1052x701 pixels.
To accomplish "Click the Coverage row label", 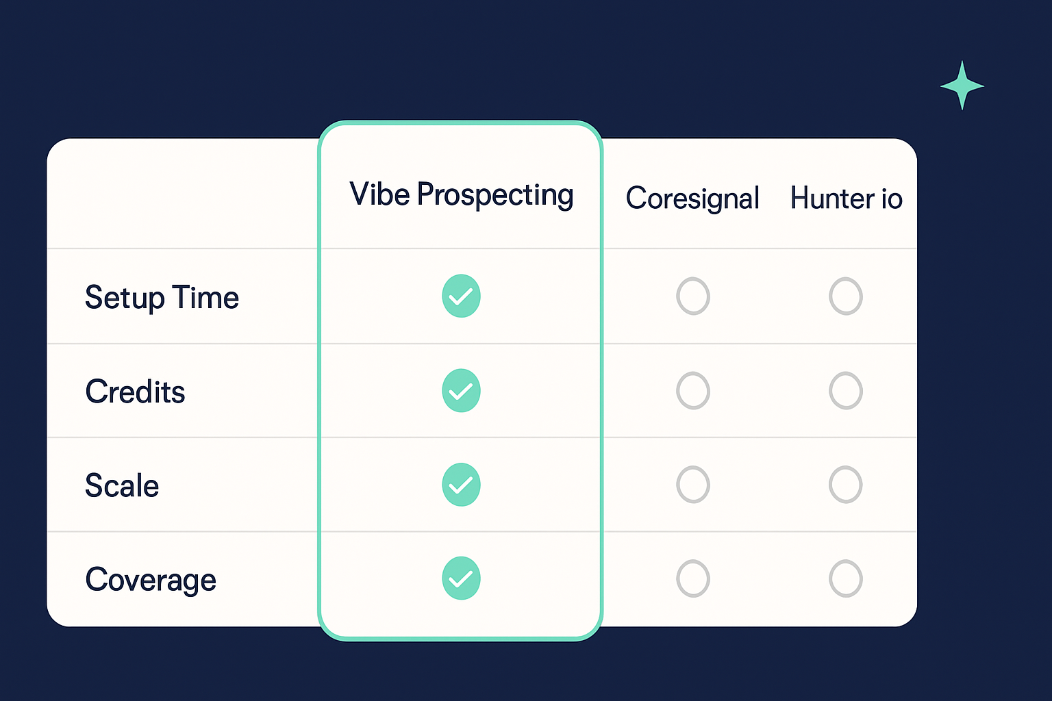I will click(x=151, y=580).
